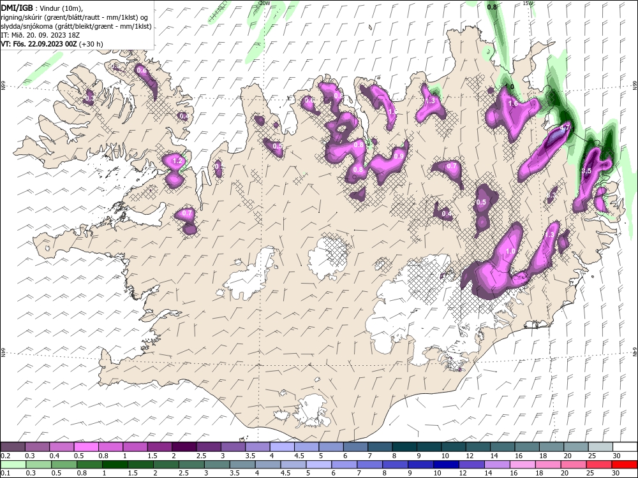
Task: Click the dark teal swatch above 9 in the upper legend
Action: [429, 447]
